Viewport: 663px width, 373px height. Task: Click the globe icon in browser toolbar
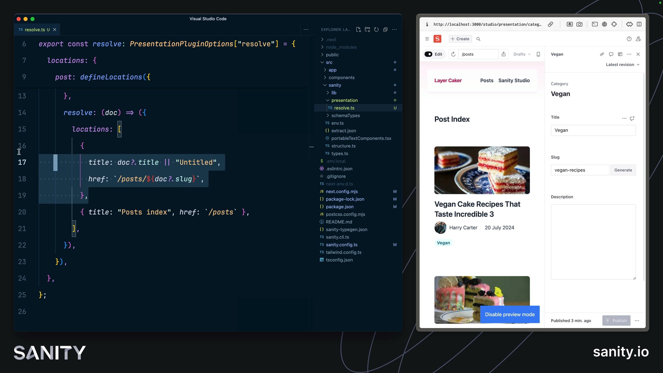coord(604,24)
